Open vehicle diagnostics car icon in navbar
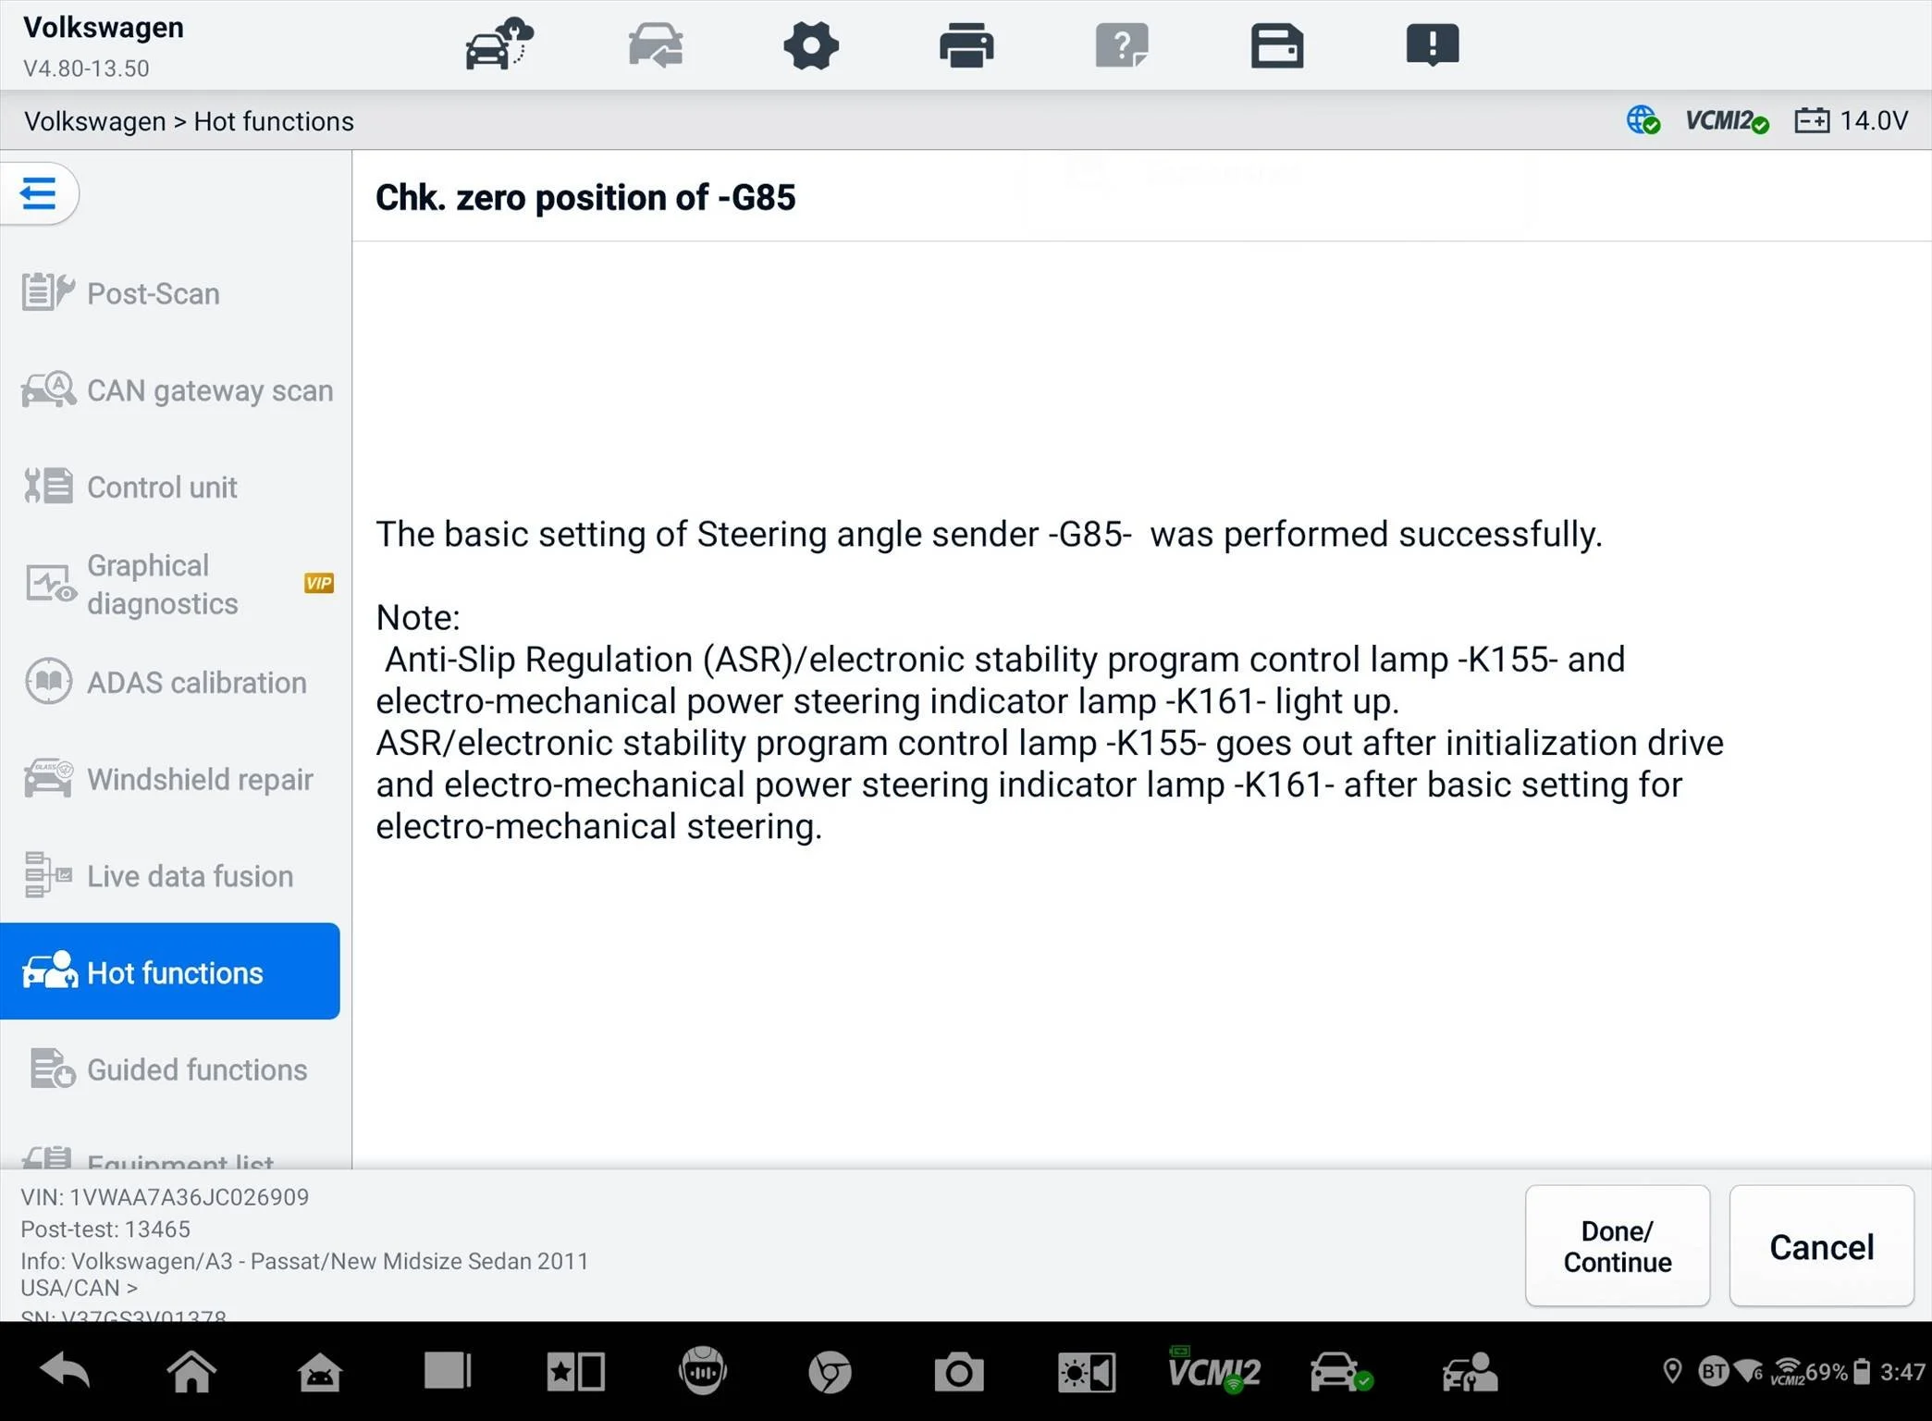This screenshot has height=1421, width=1932. (x=1341, y=1372)
